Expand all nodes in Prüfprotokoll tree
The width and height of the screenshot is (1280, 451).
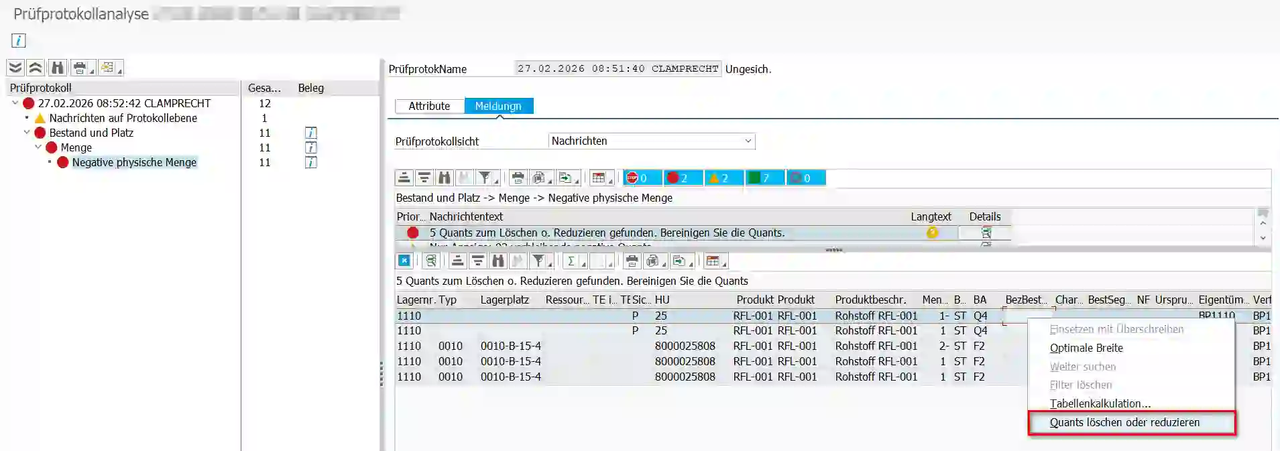pos(15,68)
